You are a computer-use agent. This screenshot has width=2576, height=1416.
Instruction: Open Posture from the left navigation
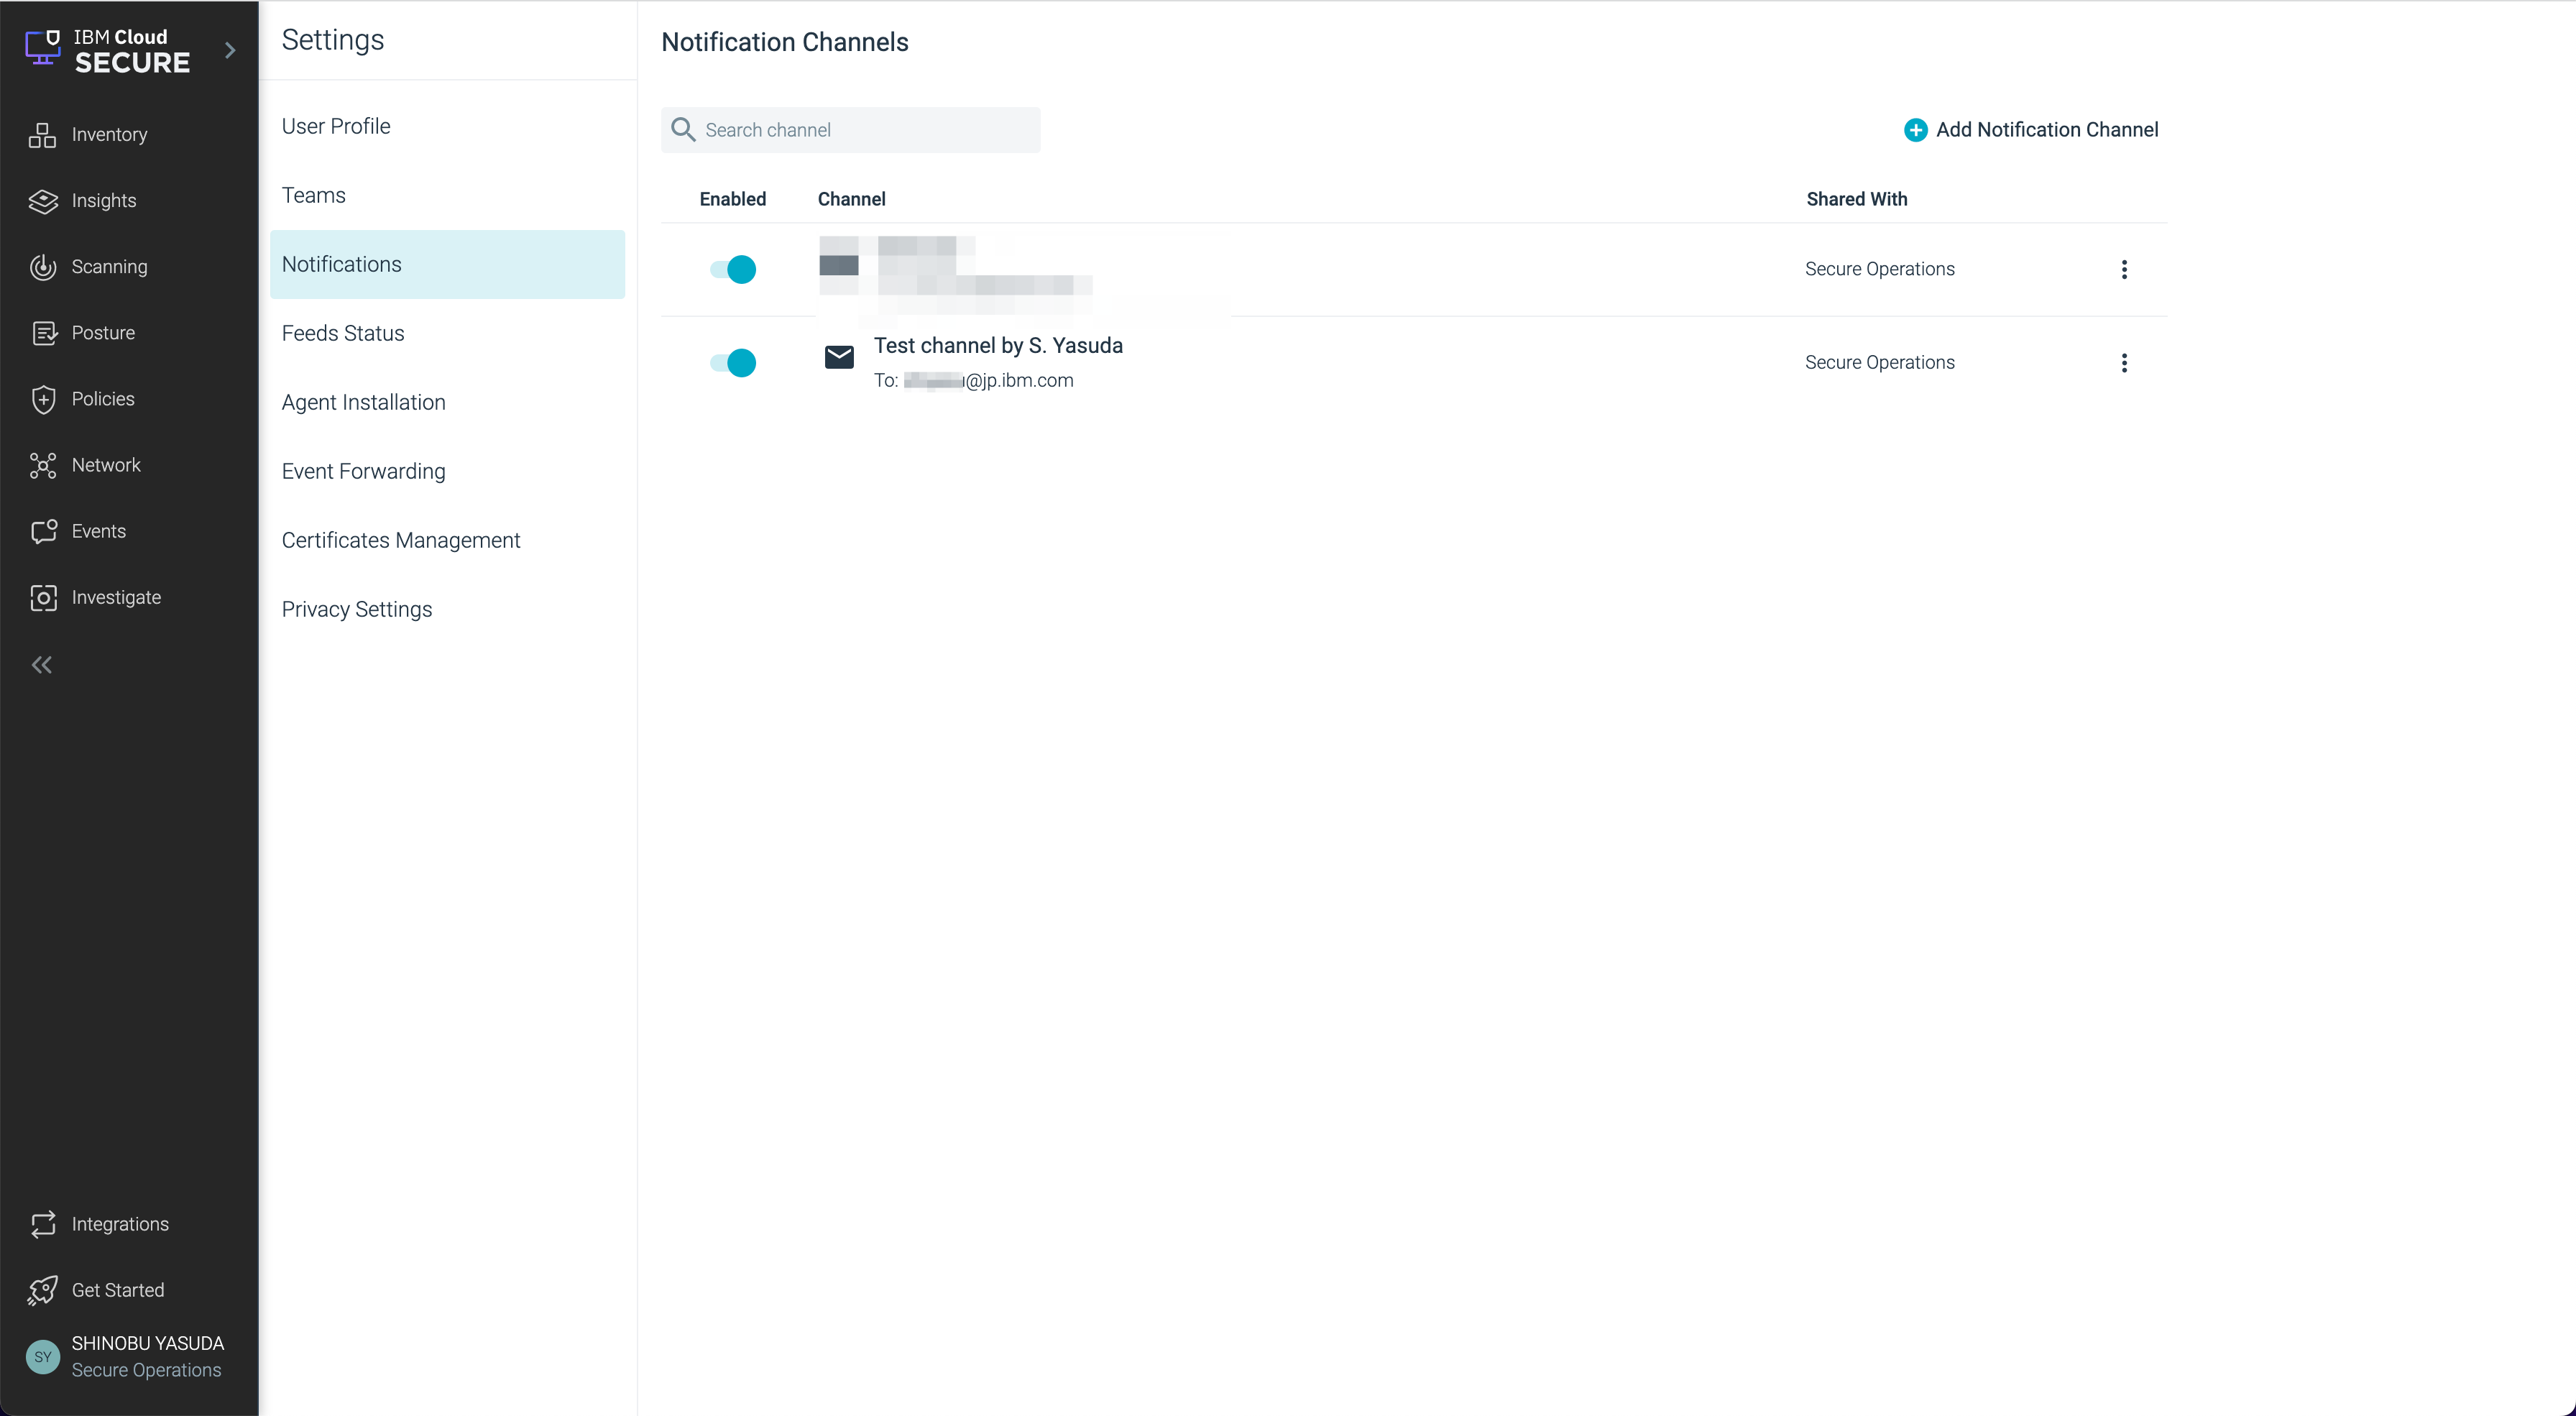[42, 333]
